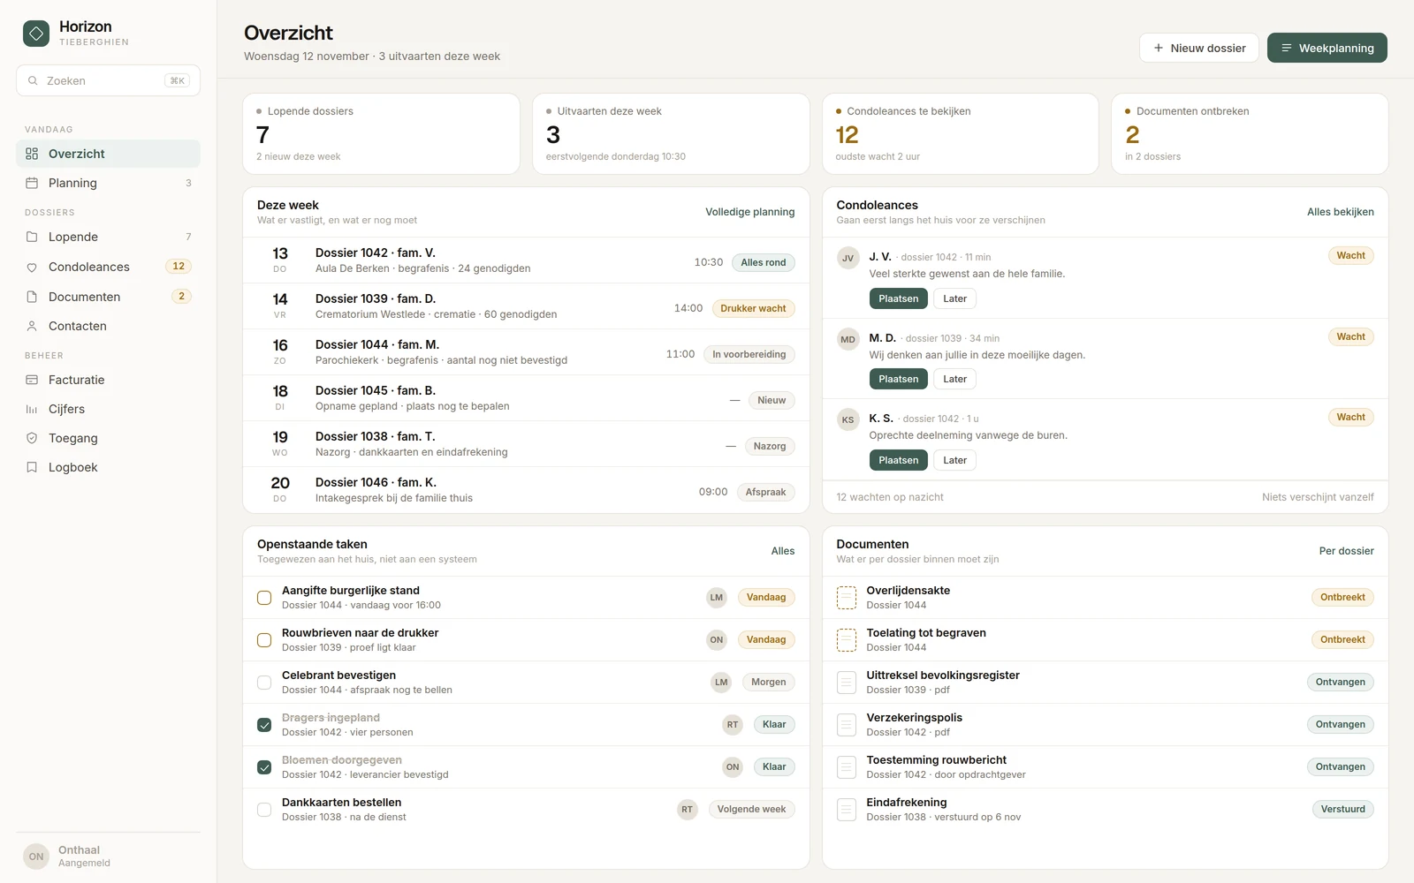
Task: Click the Horizon logo icon
Action: coord(36,34)
